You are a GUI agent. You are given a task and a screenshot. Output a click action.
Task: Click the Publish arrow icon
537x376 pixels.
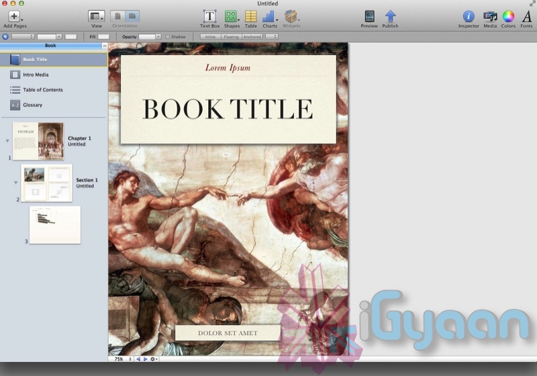[390, 16]
